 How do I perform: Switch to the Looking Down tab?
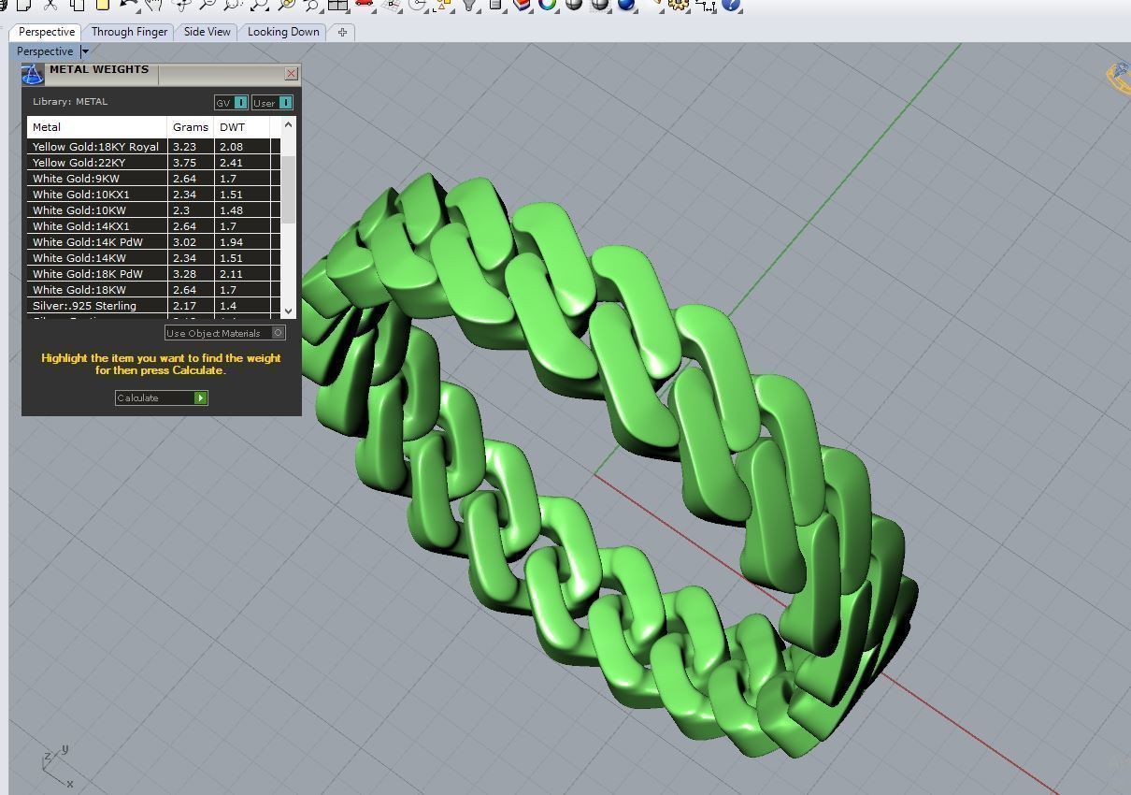[x=283, y=32]
